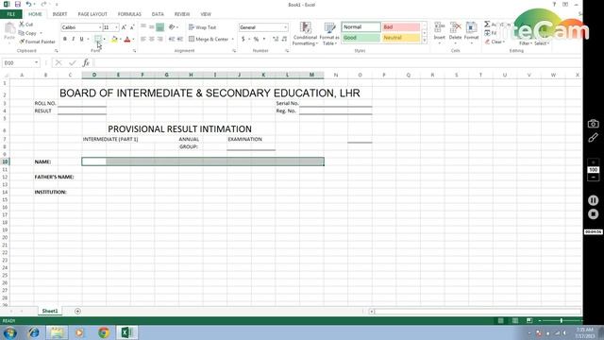Click the Delete cells icon
Viewport: 604px width, 340px height.
pos(455,27)
